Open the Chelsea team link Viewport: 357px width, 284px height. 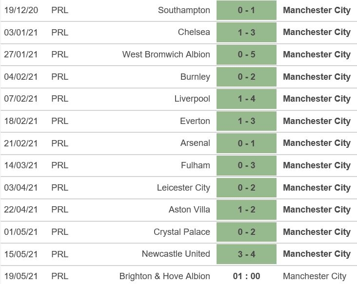click(194, 32)
